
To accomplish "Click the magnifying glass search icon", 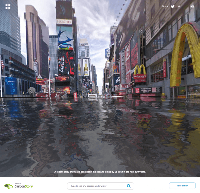I will (x=129, y=186).
